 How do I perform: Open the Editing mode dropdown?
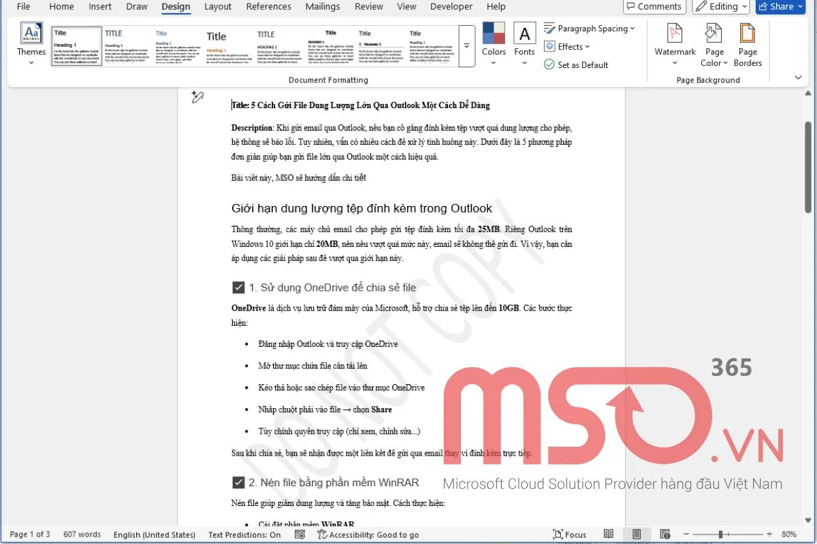(721, 6)
